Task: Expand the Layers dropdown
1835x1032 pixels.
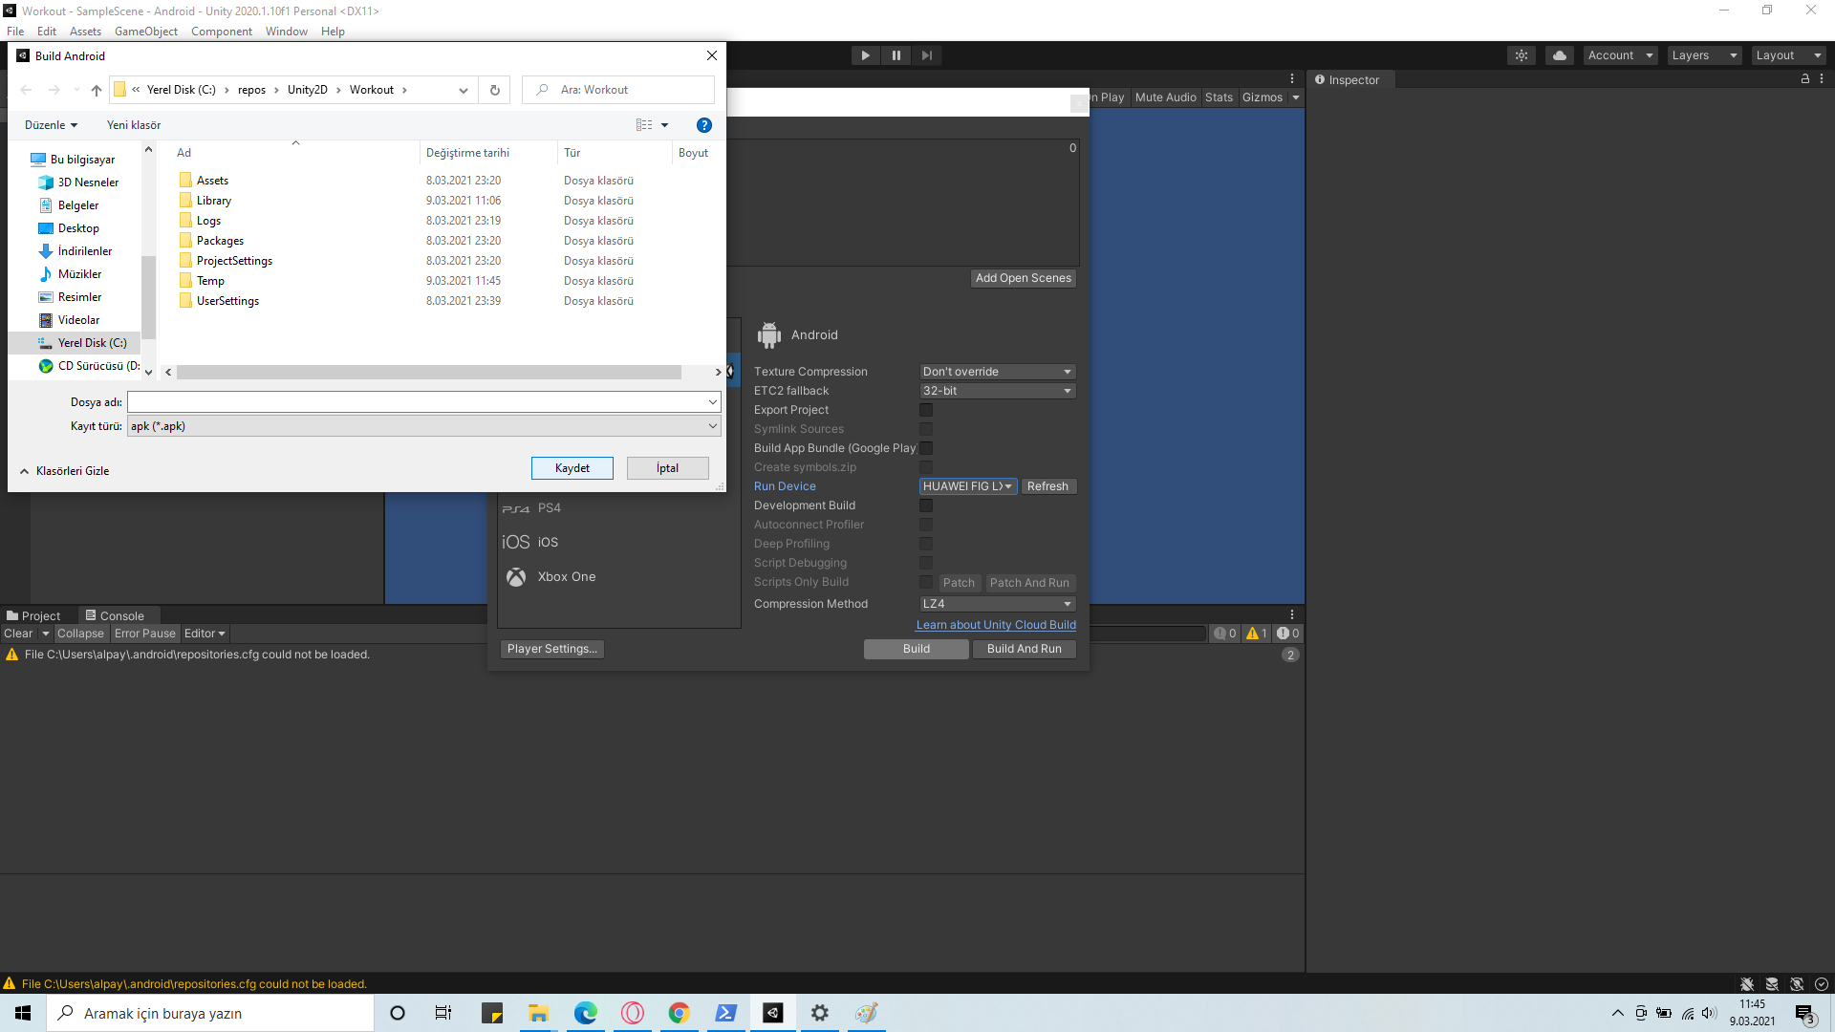Action: click(1705, 55)
